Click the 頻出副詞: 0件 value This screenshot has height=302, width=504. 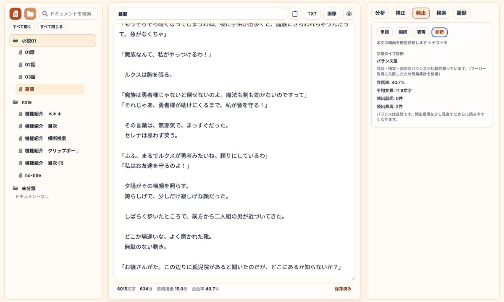(x=389, y=98)
